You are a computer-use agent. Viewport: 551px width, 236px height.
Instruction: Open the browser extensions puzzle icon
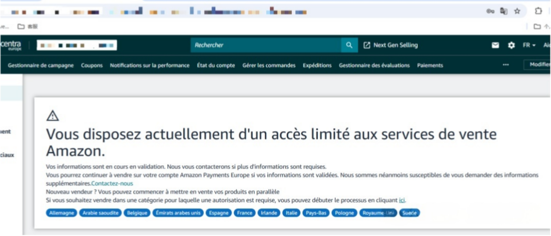538,11
